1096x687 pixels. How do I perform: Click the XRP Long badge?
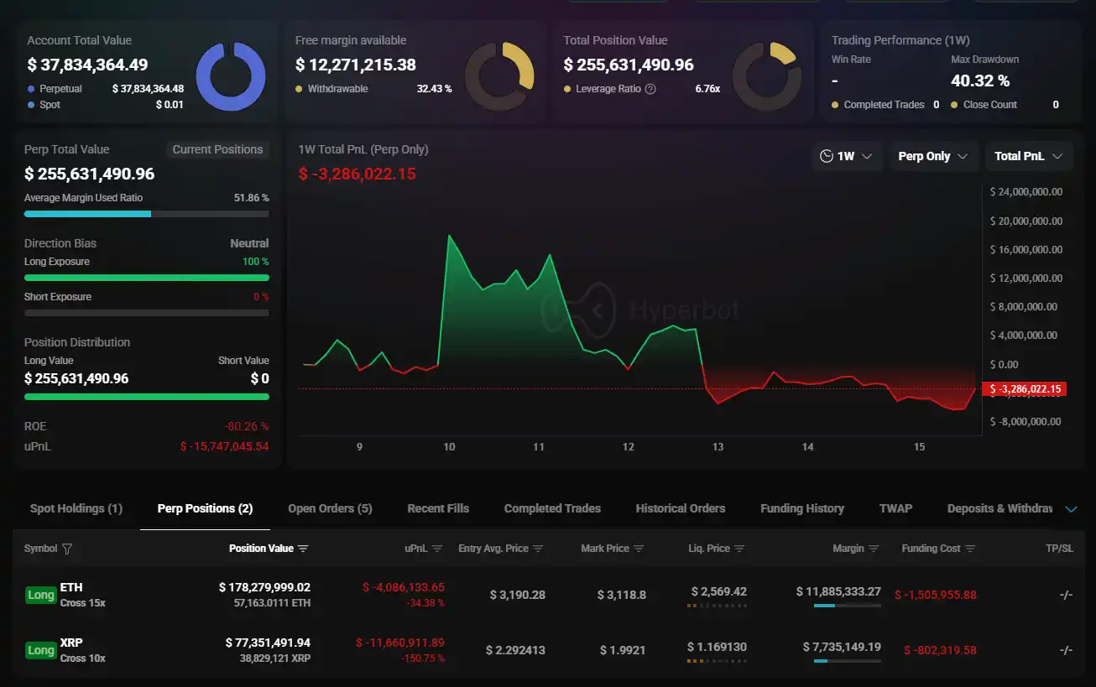click(40, 650)
